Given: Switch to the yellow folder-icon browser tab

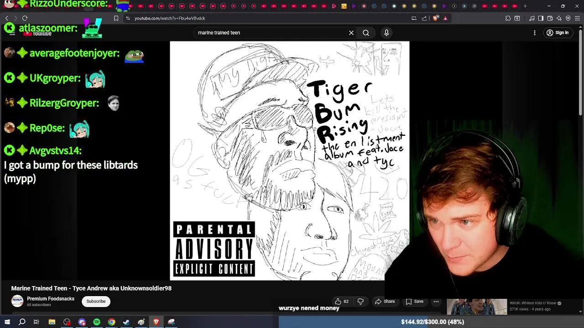Looking at the screenshot, I should (344, 6).
